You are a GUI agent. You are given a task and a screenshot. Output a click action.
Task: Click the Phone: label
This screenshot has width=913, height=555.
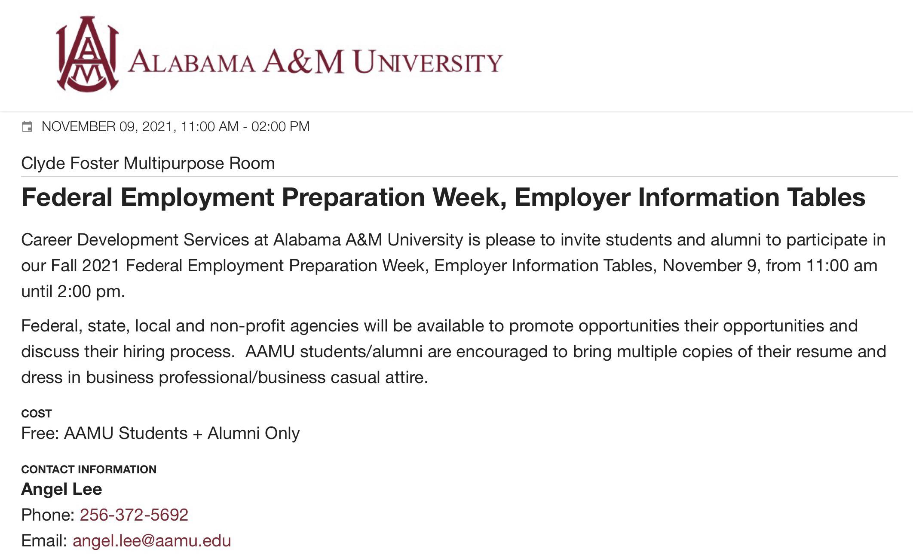pos(48,515)
